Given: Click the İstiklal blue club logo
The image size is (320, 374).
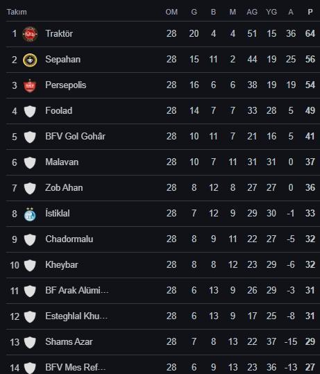Looking at the screenshot, I should (30, 214).
